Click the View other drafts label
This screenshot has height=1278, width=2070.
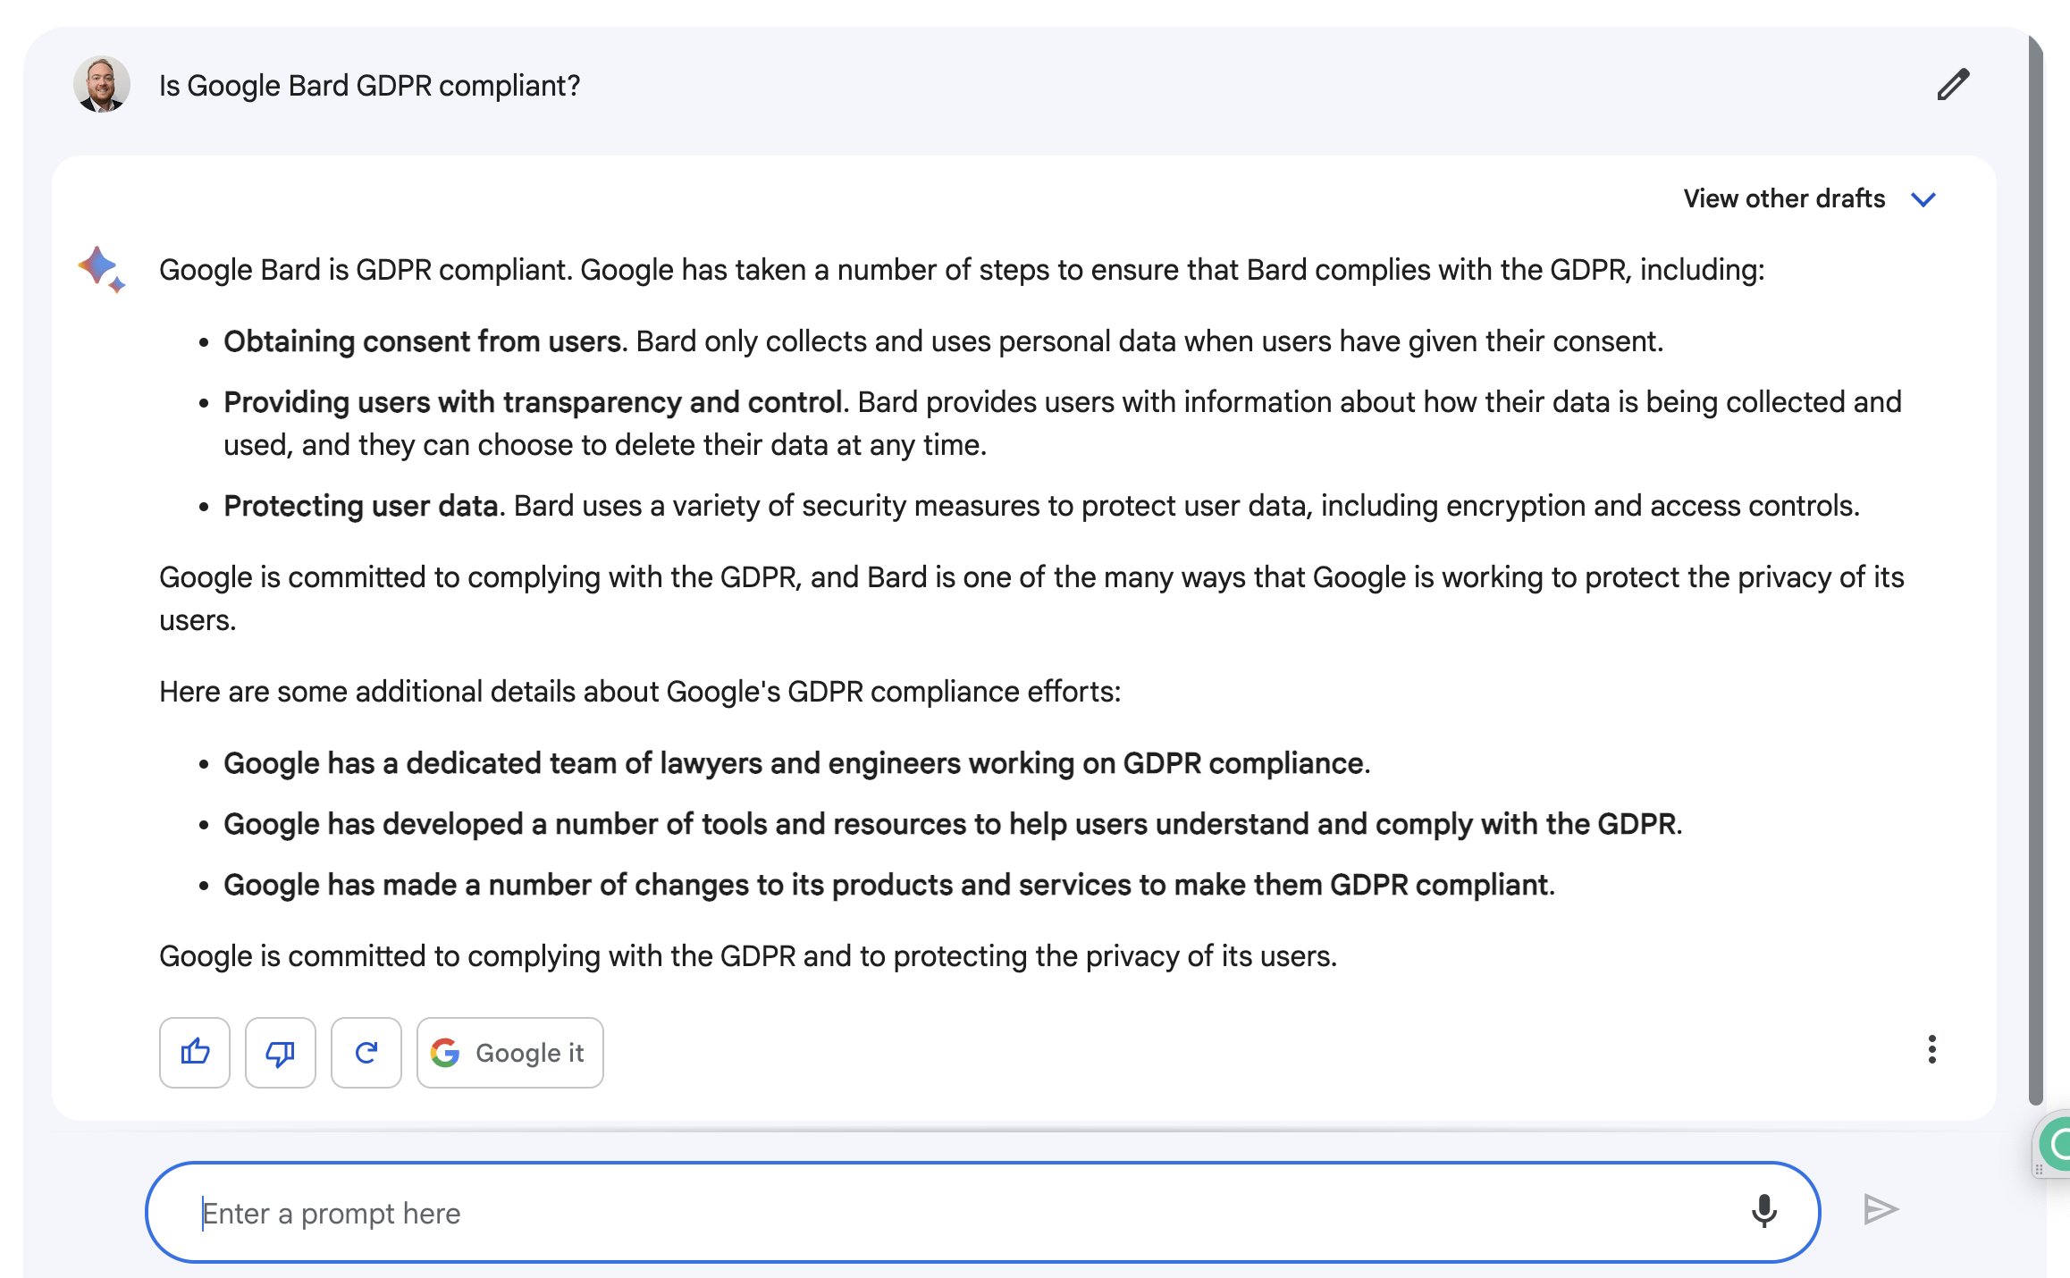click(x=1784, y=198)
